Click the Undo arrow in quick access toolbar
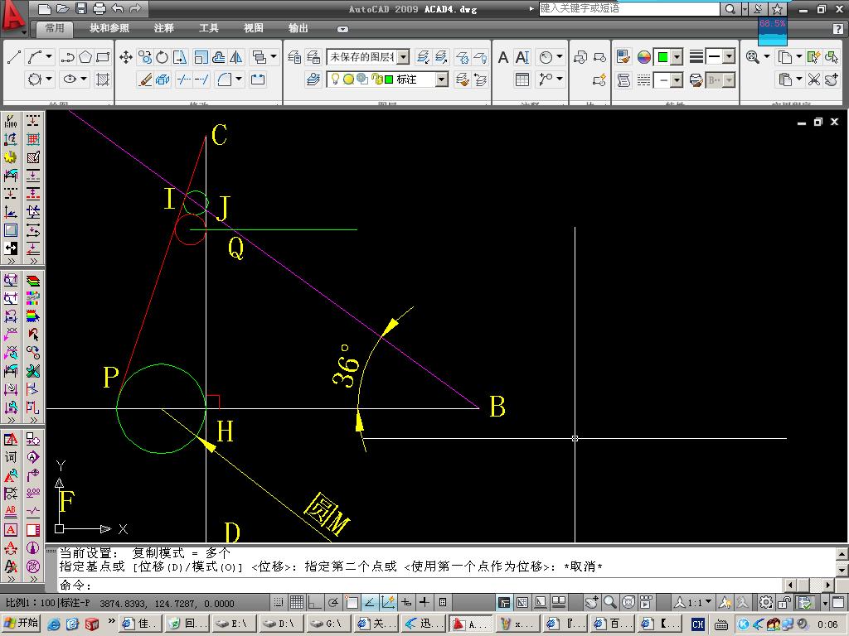 point(117,8)
